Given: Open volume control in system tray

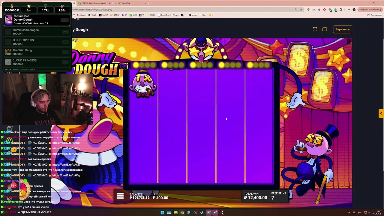Looking at the screenshot, I should coord(369,213).
